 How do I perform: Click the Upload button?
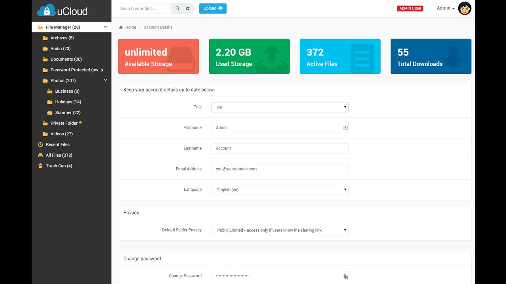click(213, 8)
